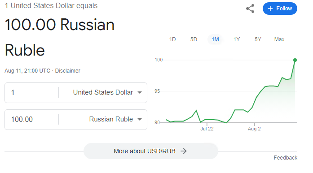Open the United States Dollar currency dropdown arrow
The image size is (313, 173).
click(x=140, y=92)
